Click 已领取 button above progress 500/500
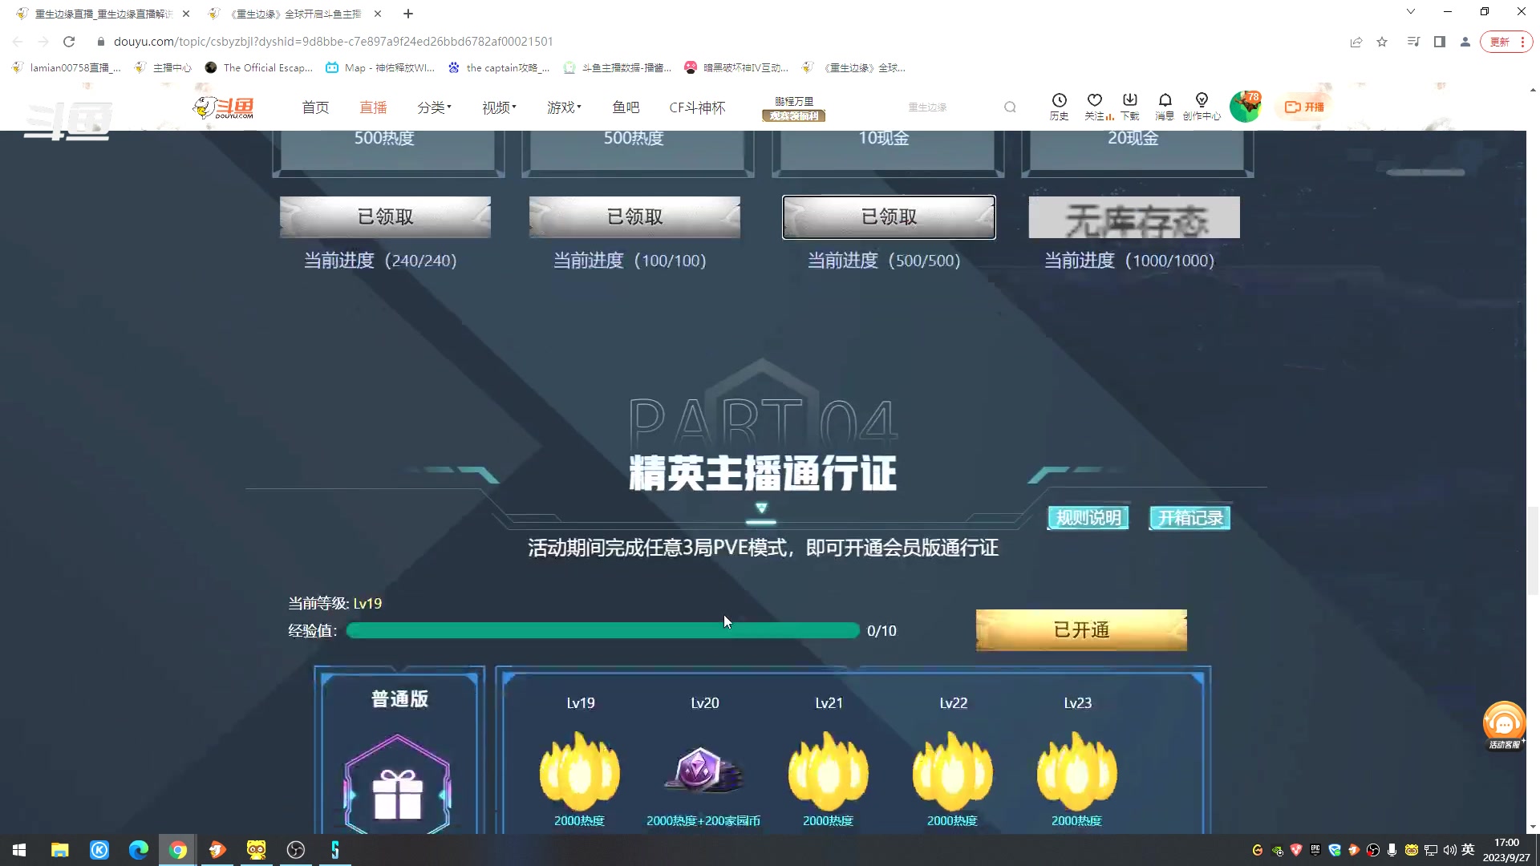This screenshot has width=1540, height=866. 889,217
